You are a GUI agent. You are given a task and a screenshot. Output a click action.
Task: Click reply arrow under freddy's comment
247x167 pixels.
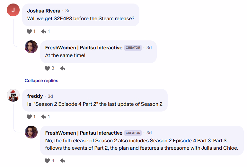point(44,117)
